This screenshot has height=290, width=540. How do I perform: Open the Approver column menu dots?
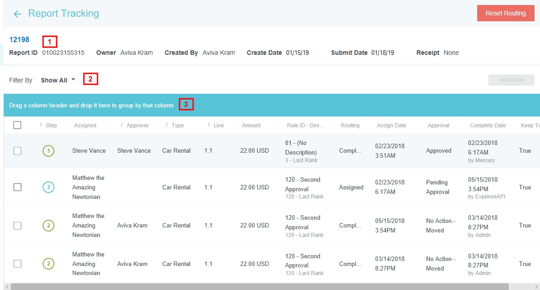click(122, 125)
